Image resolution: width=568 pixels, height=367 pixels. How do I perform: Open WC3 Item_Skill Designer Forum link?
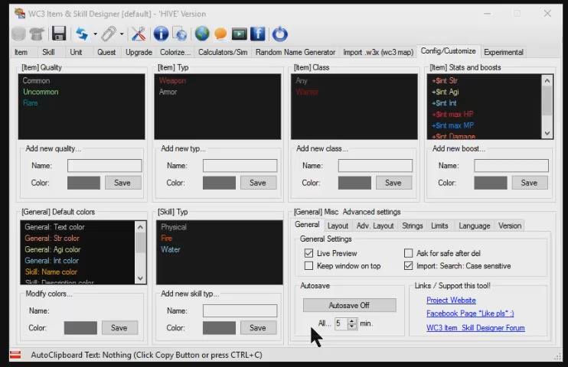click(x=475, y=328)
